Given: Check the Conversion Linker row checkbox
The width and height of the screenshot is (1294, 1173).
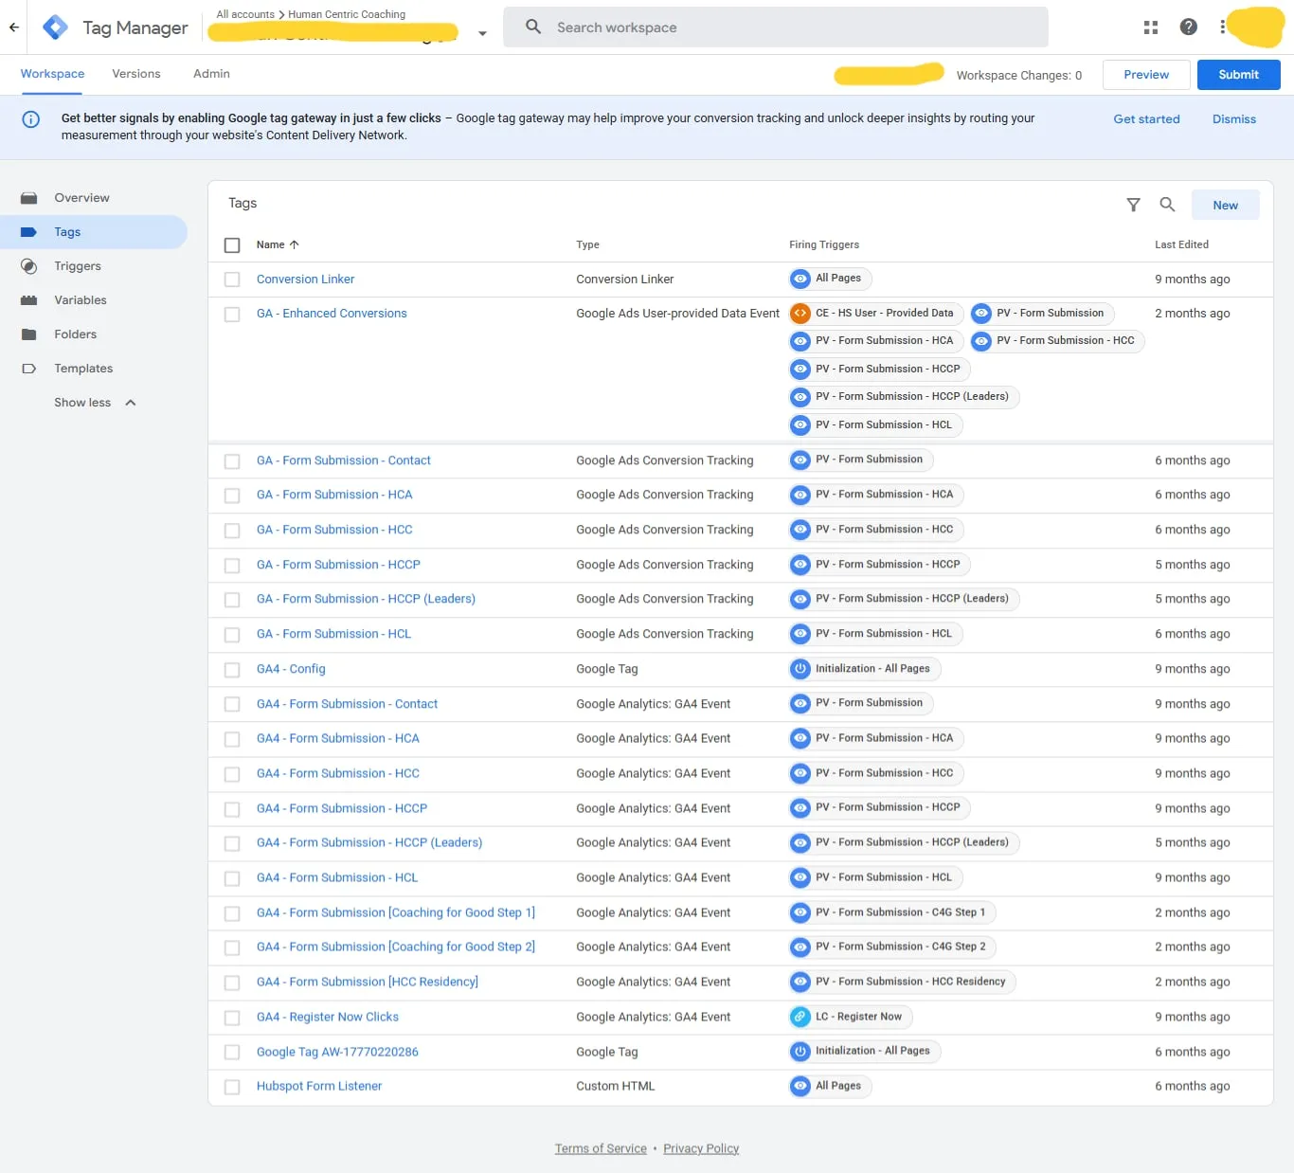Looking at the screenshot, I should tap(232, 280).
